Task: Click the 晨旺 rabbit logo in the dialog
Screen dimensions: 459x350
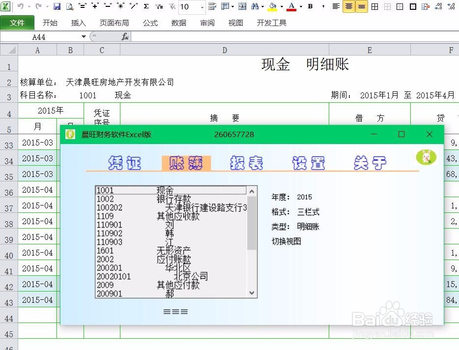Action: click(426, 158)
